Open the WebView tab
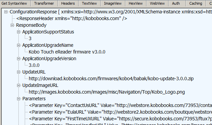The image size is (212, 125). [x=157, y=3]
